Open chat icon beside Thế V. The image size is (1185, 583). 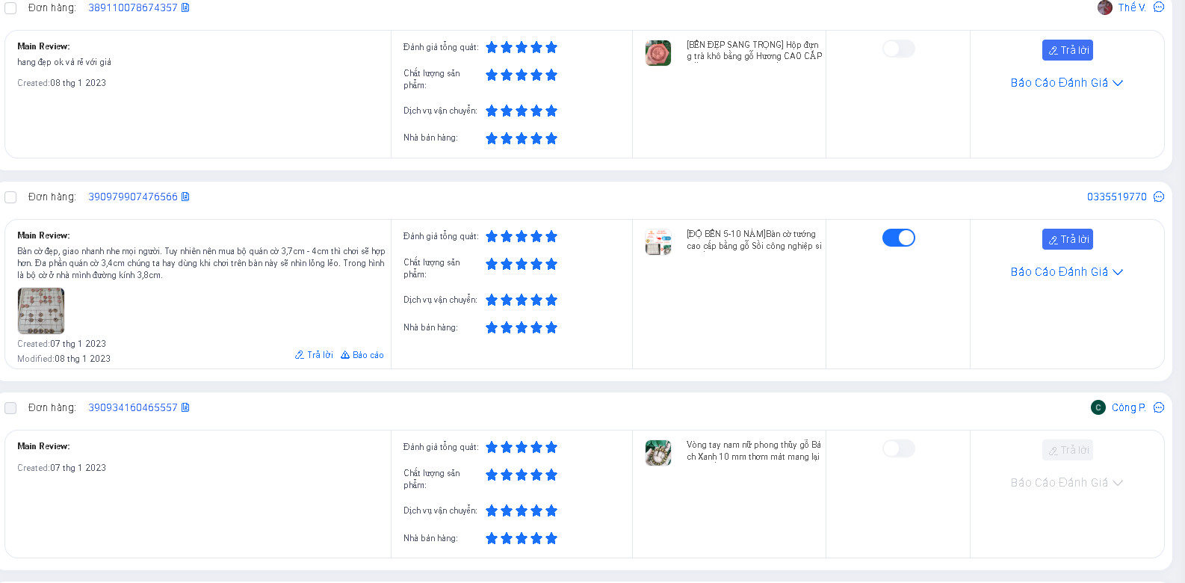click(x=1159, y=7)
